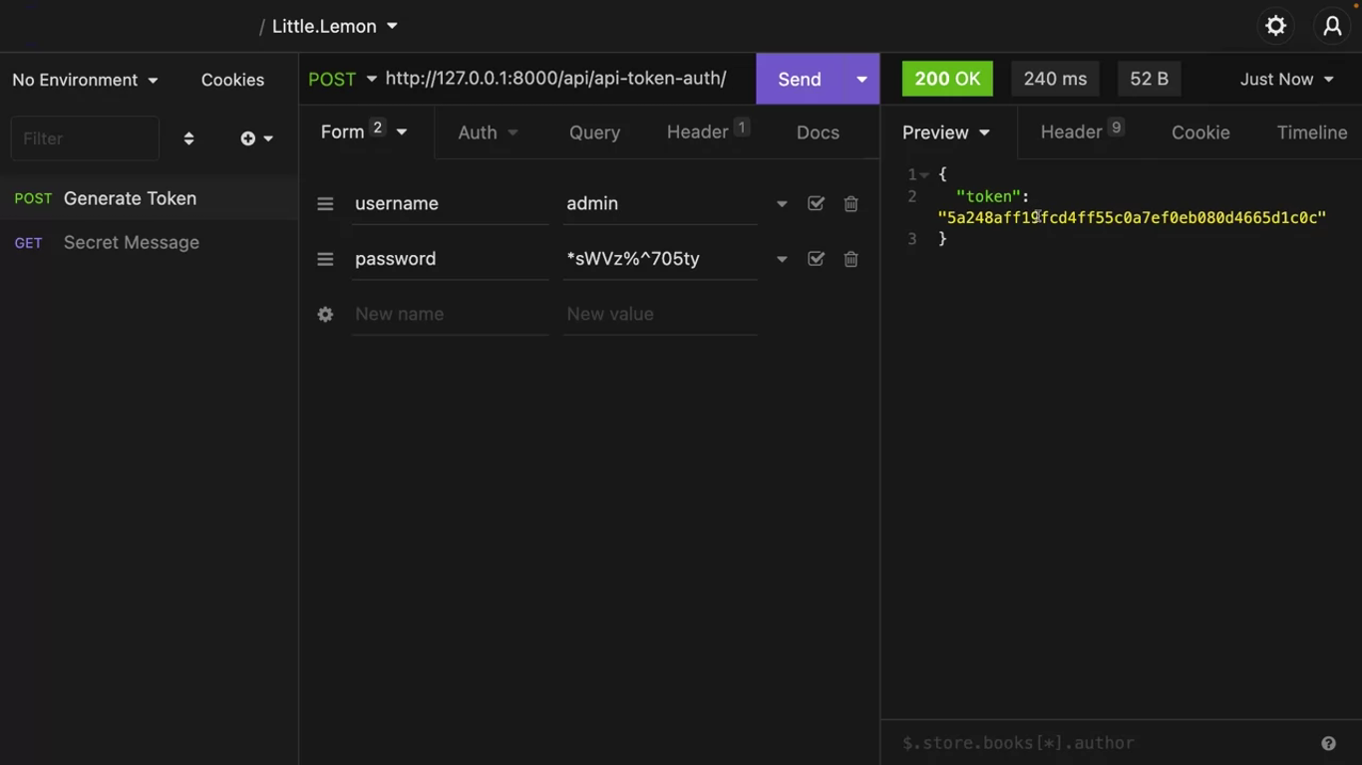Click the gear icon beside New name
The height and width of the screenshot is (765, 1362).
(325, 314)
